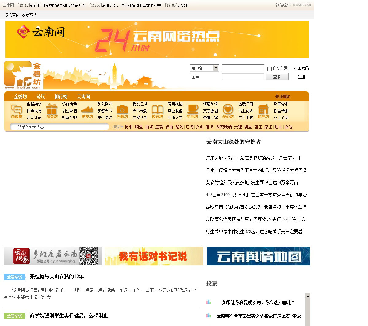Open the 爱心坊 heart icon
The image size is (368, 326).
point(228,111)
